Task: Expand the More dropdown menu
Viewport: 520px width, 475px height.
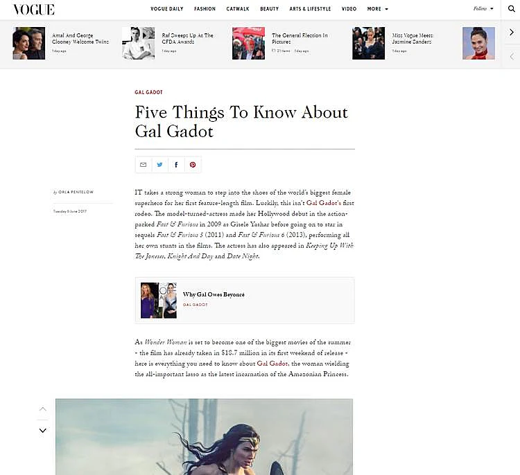Action: click(x=377, y=9)
